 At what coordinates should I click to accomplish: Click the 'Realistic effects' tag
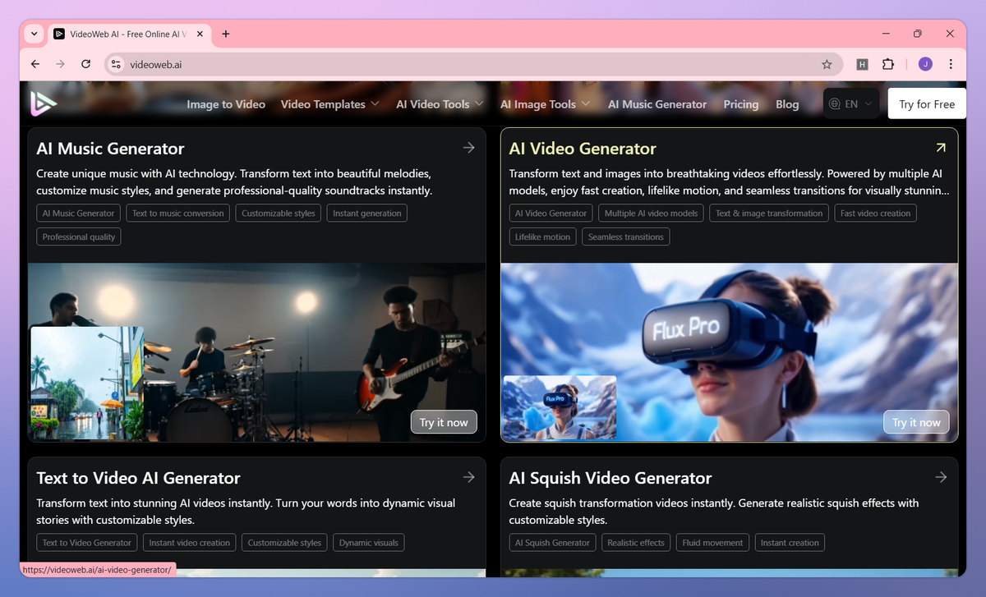click(636, 543)
